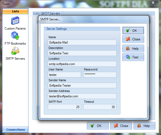Open Help in the Tools window
The image size is (161, 135).
coord(144,126)
